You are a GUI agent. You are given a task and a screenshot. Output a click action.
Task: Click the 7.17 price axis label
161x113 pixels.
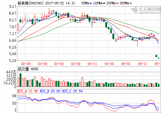click(x=13, y=34)
